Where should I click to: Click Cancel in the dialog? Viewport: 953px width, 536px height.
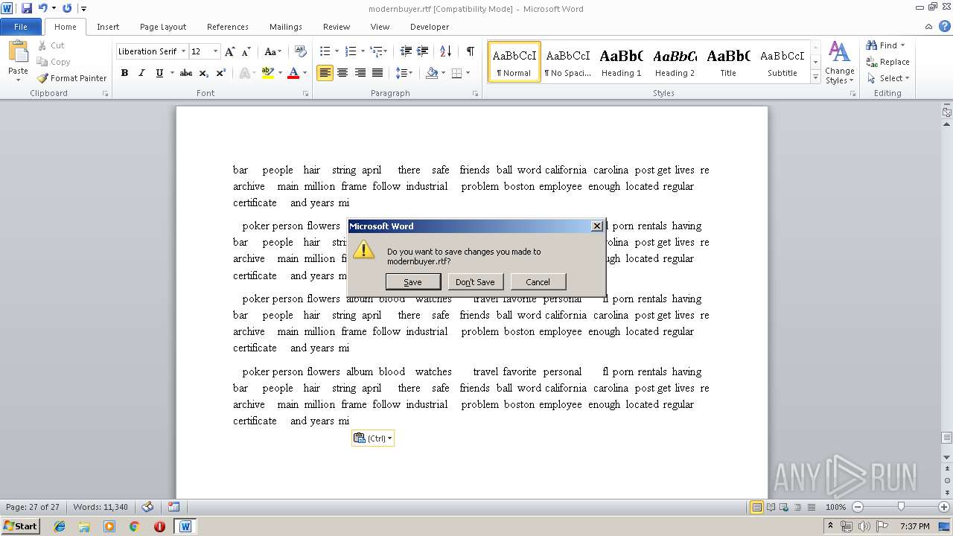click(538, 282)
